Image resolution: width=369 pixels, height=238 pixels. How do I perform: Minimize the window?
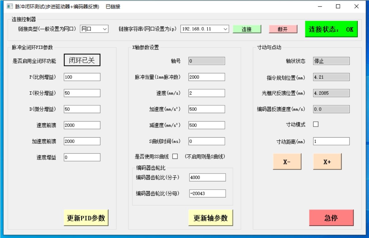(x=320, y=6)
